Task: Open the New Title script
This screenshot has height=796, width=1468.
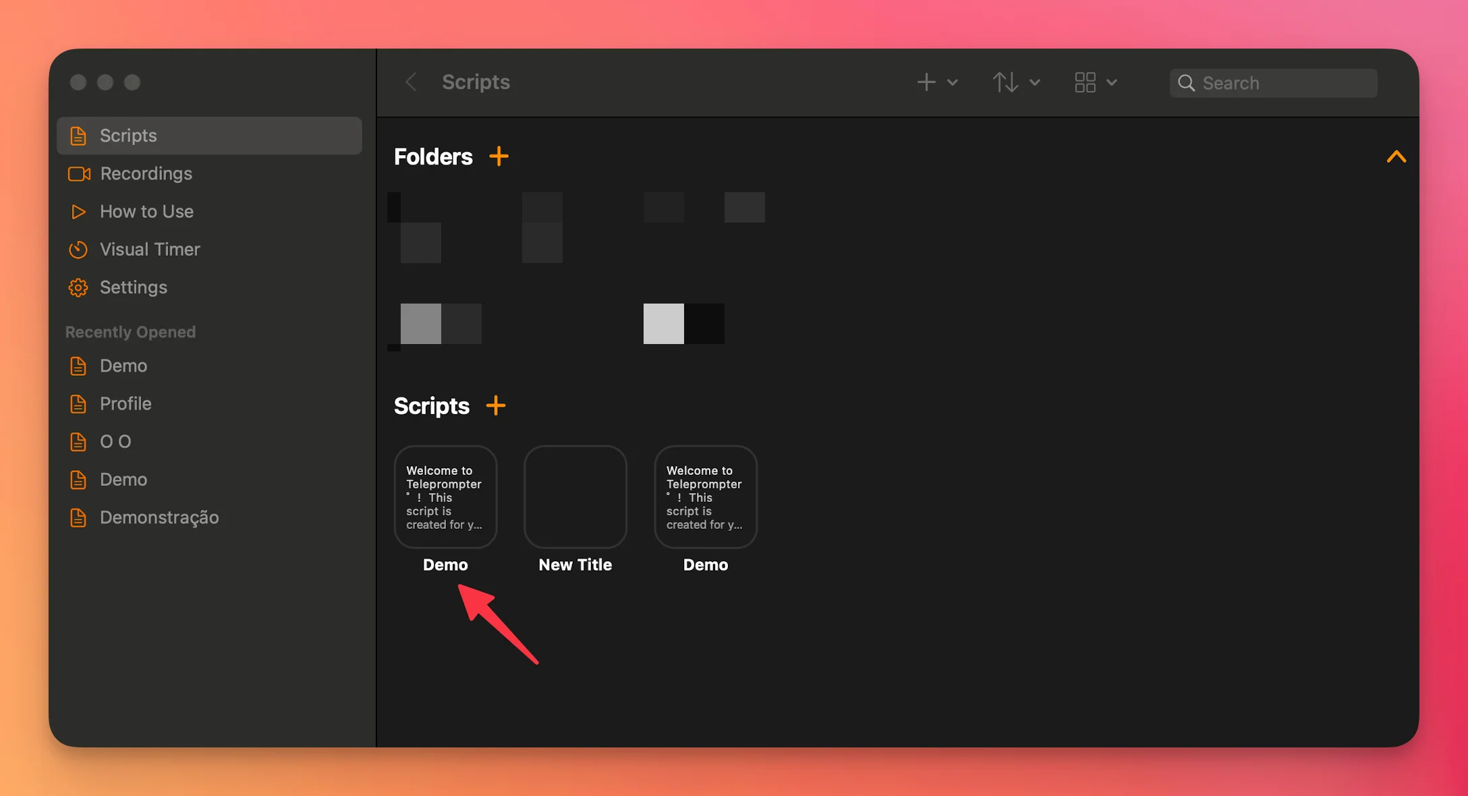Action: click(x=575, y=497)
